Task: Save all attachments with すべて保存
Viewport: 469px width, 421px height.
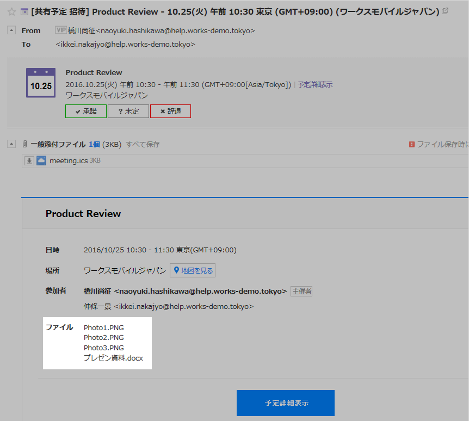Action: [x=143, y=144]
